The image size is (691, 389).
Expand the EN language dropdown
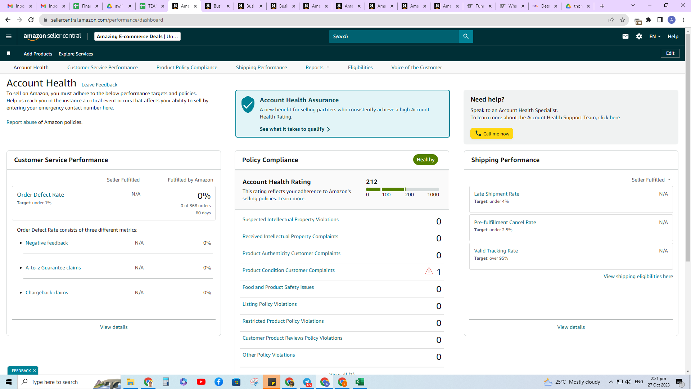point(655,36)
